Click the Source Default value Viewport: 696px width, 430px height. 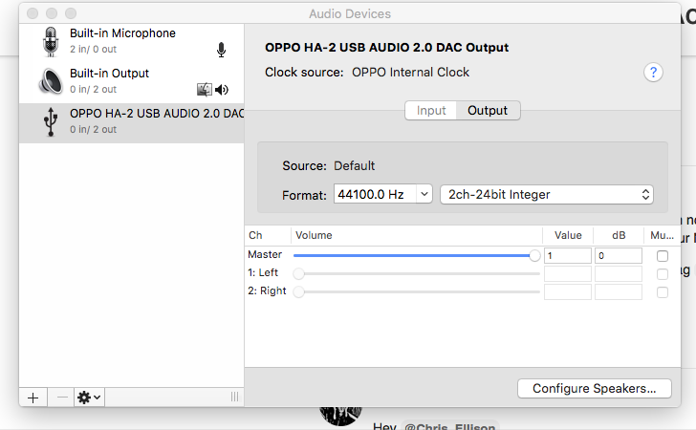(354, 165)
